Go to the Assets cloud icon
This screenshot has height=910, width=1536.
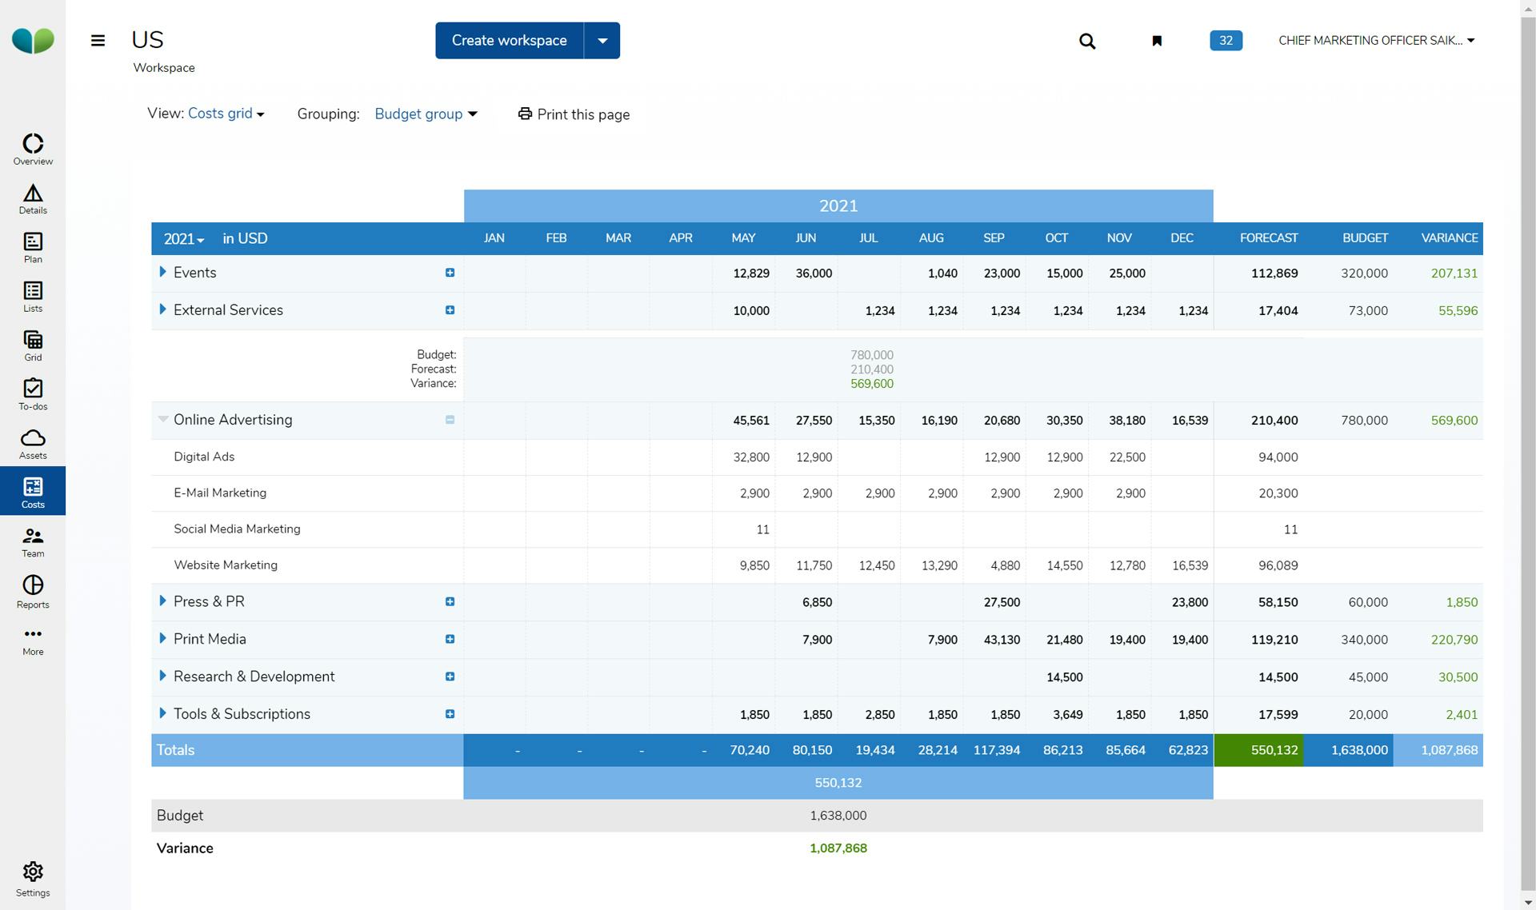pos(33,443)
